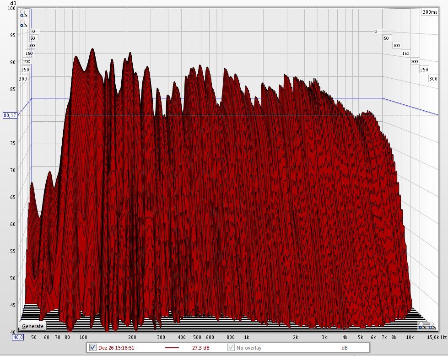Click the 27,3 dB value in legend
Screen dimensions: 448x356
200,348
